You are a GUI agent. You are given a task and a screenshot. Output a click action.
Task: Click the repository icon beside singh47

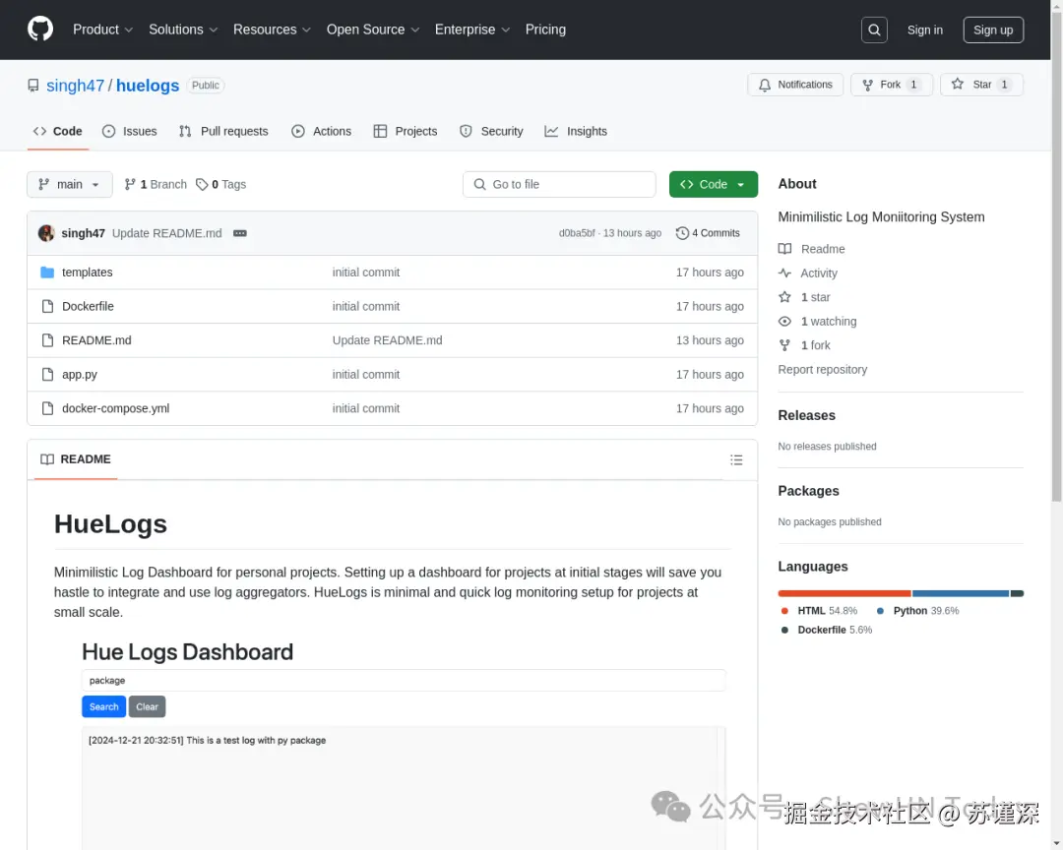(33, 86)
